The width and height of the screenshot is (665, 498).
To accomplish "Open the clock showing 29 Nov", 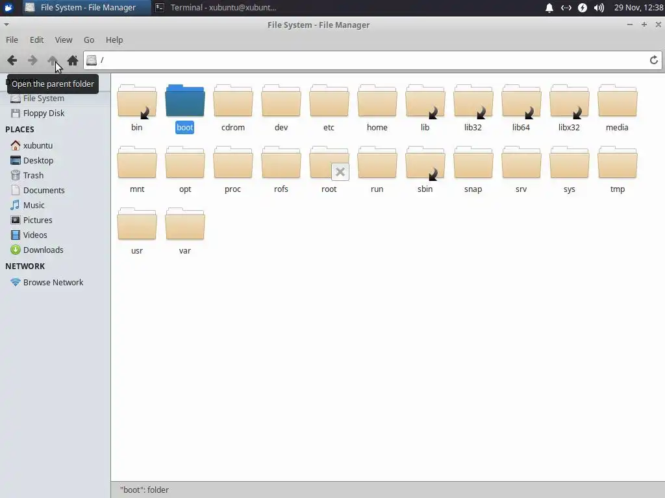I will (x=639, y=8).
